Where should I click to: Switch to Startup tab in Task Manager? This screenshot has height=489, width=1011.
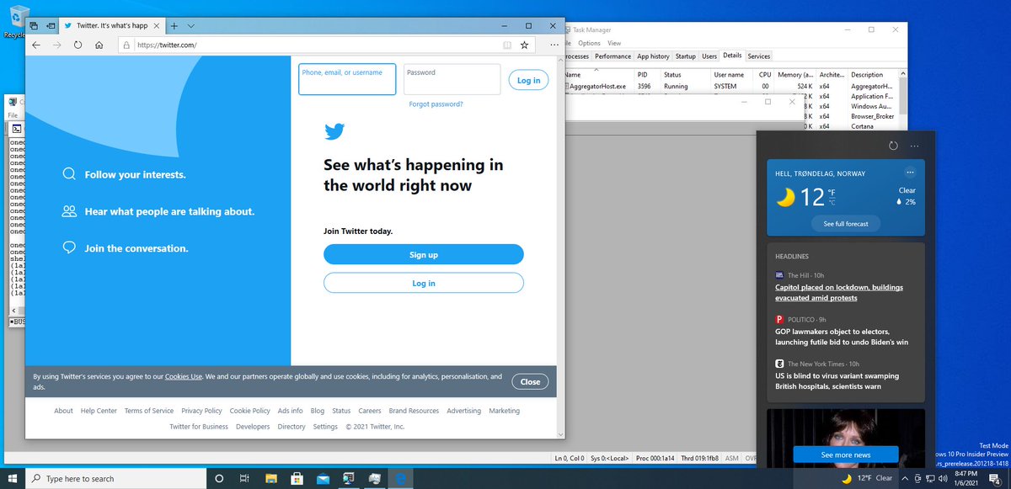tap(686, 56)
